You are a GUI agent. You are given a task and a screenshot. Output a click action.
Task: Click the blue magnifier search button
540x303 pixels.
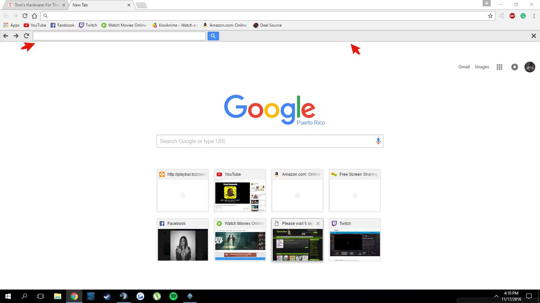click(x=213, y=36)
